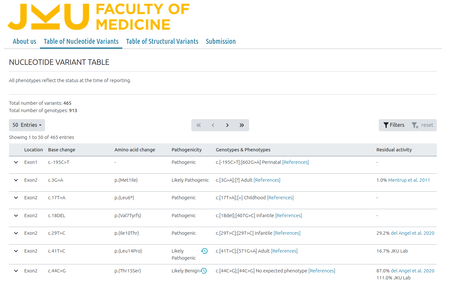
Task: Open the Submission tab
Action: (x=221, y=42)
